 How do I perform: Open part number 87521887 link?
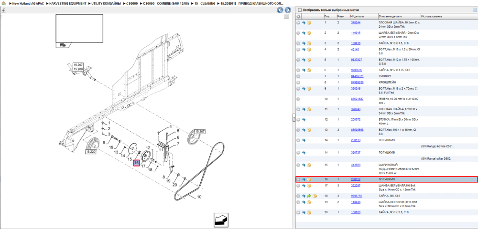click(x=357, y=99)
